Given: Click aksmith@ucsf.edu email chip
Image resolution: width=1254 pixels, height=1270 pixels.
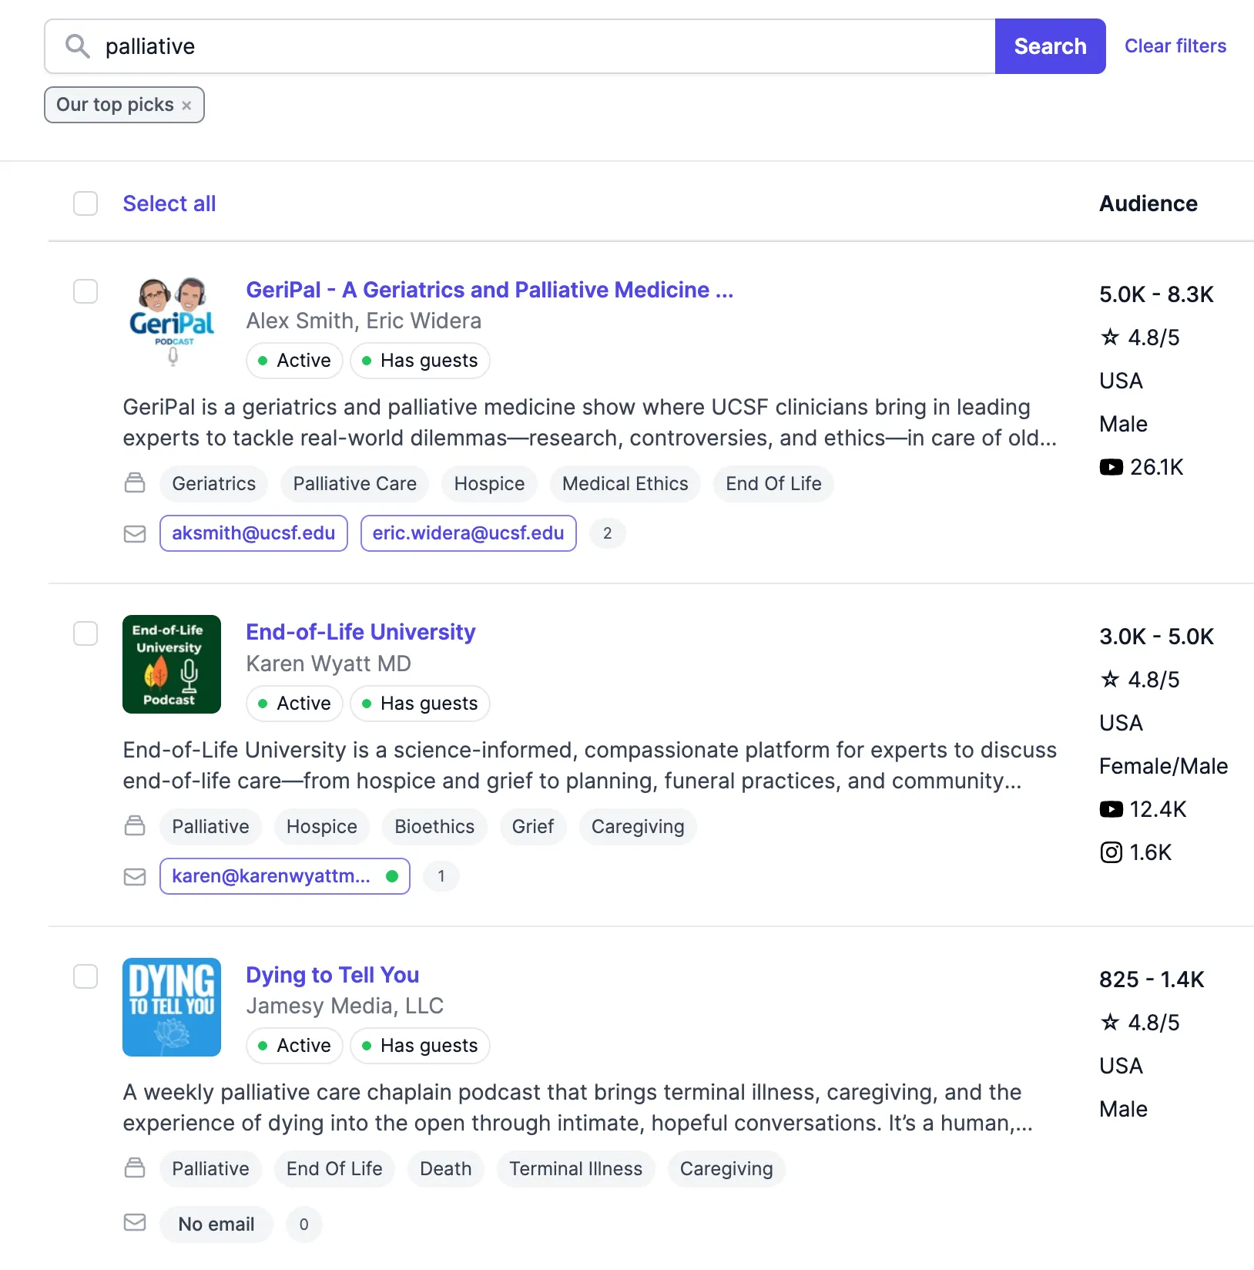Looking at the screenshot, I should click(253, 533).
